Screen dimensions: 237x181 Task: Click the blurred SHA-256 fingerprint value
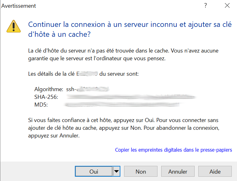(131, 97)
